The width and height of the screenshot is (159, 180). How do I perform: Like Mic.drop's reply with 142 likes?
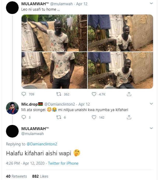(94, 117)
